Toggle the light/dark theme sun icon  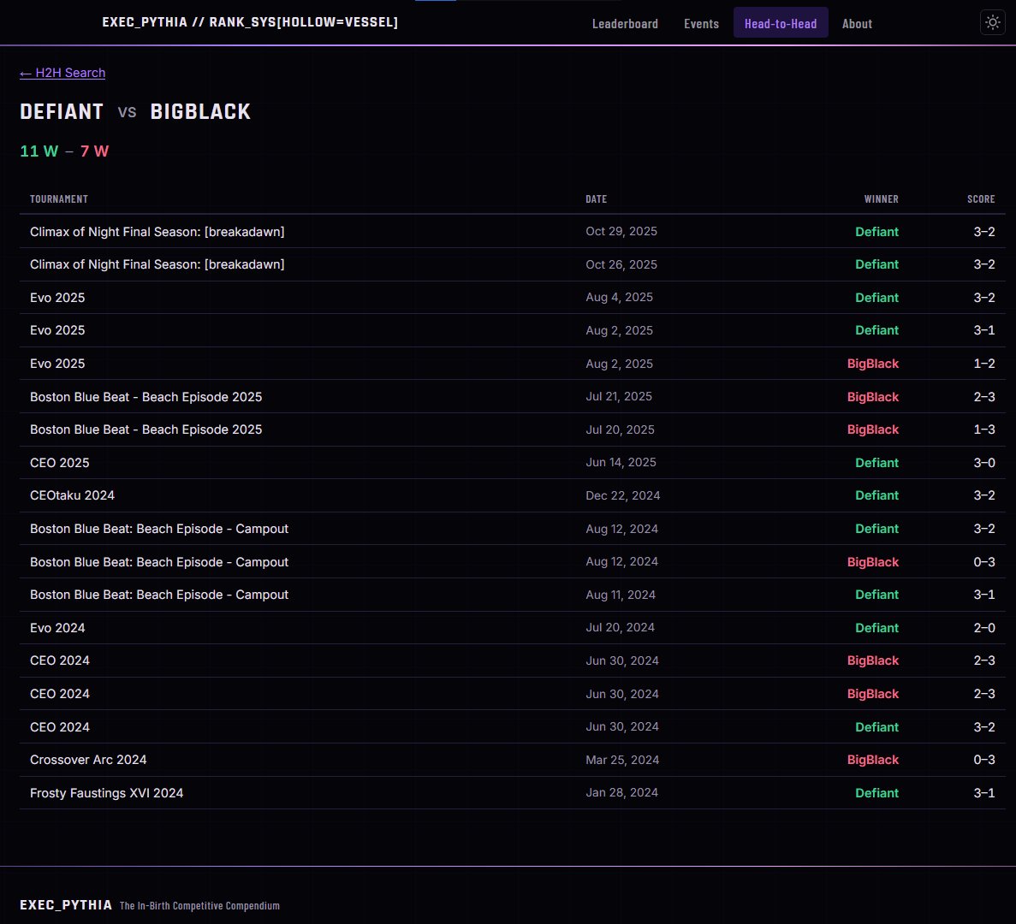pos(992,22)
